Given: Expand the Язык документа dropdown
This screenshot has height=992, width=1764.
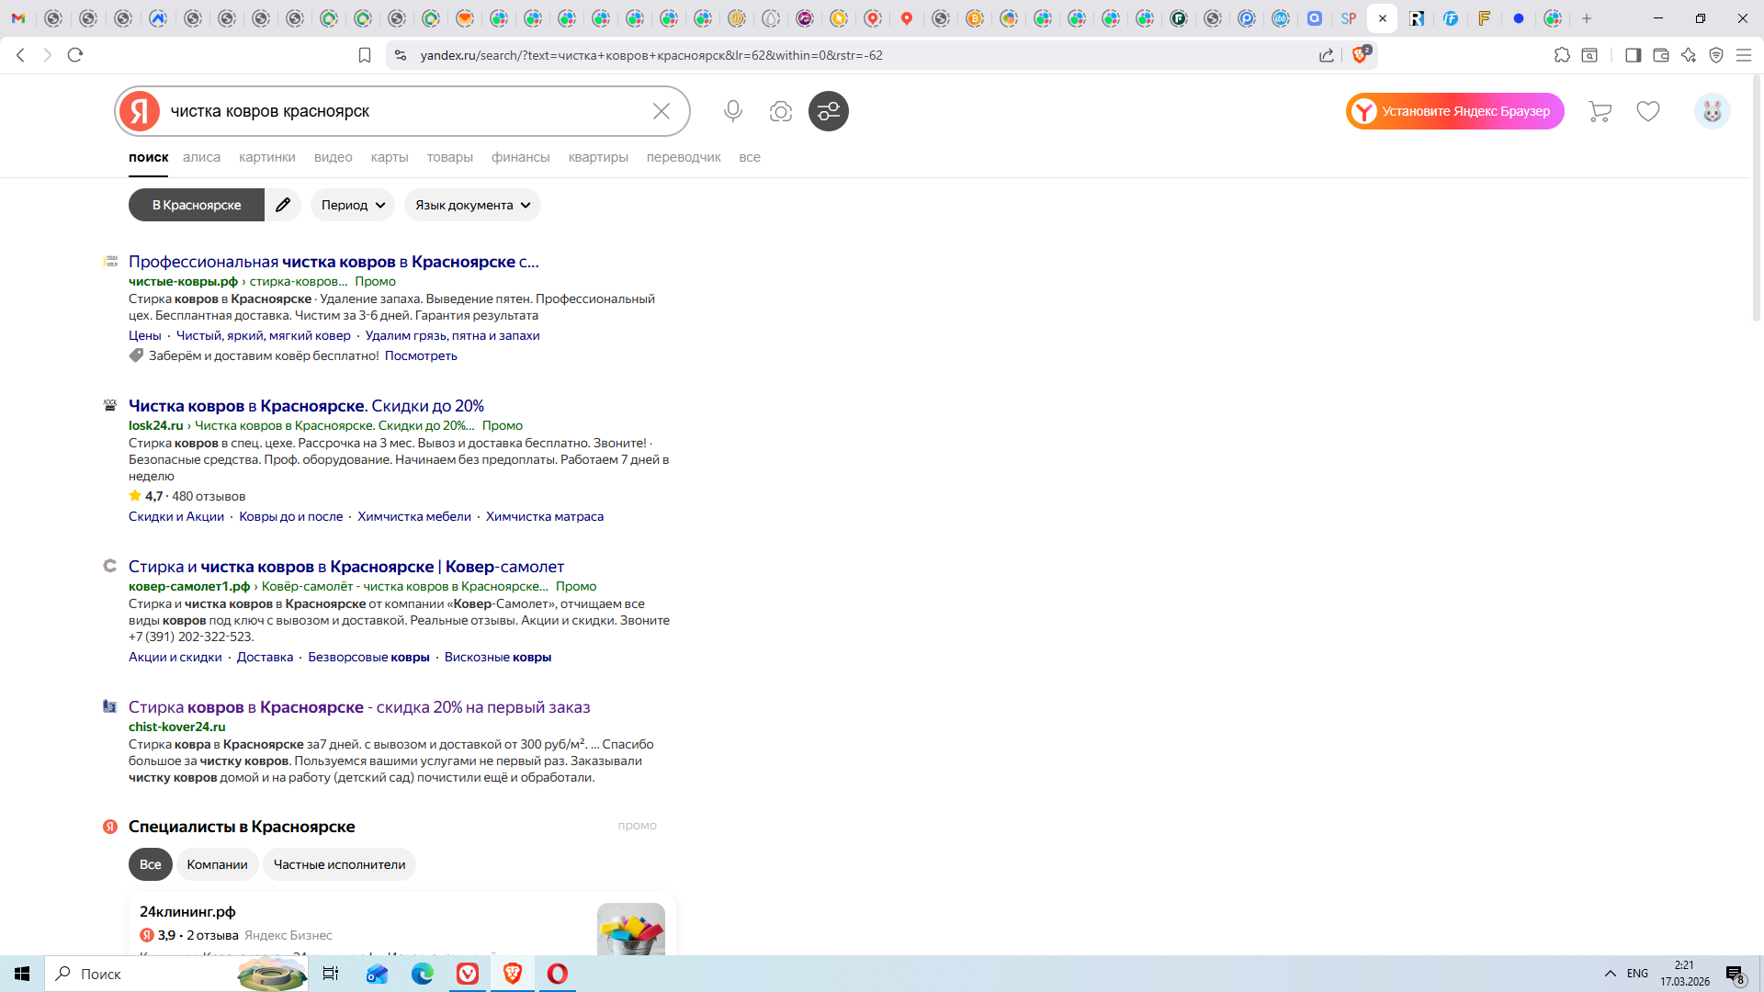Looking at the screenshot, I should point(472,205).
